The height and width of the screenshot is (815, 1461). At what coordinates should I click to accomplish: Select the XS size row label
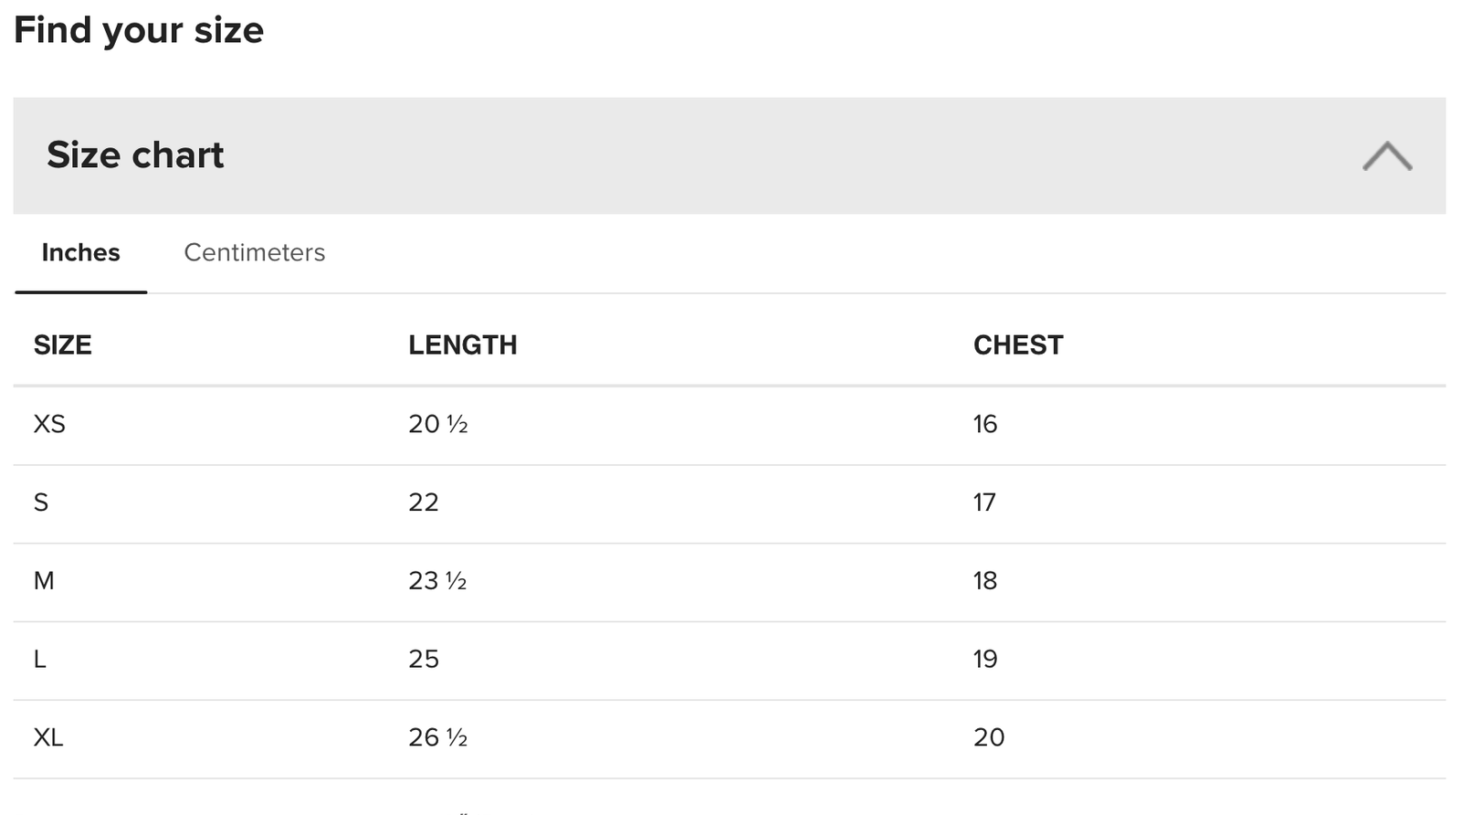pos(49,424)
